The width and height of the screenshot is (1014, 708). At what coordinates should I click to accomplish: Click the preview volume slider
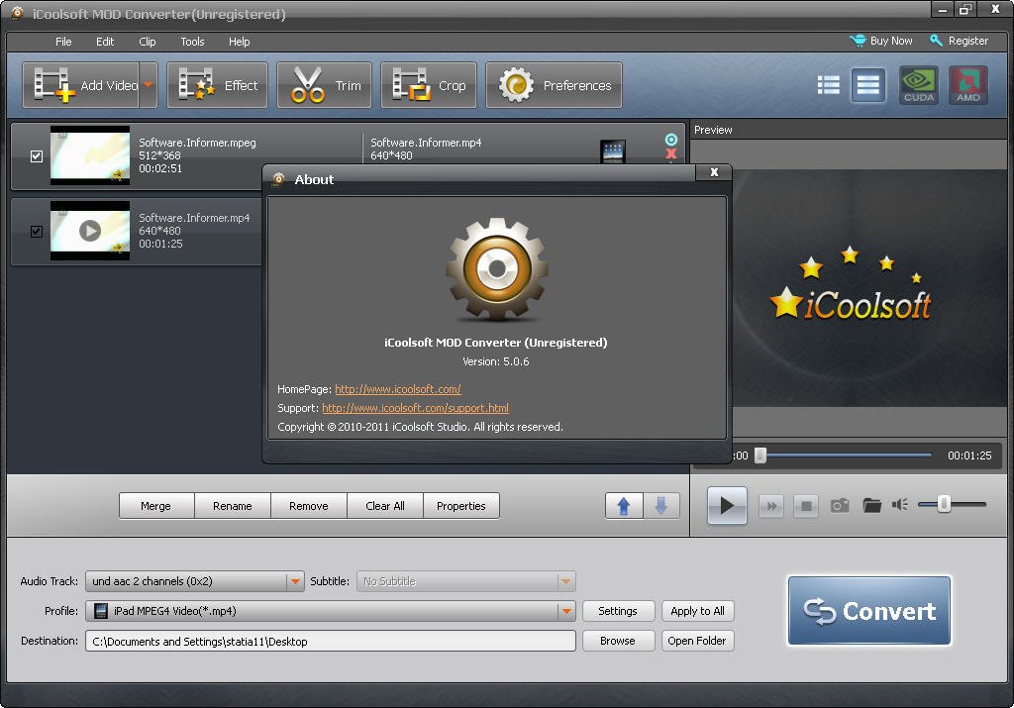click(945, 505)
